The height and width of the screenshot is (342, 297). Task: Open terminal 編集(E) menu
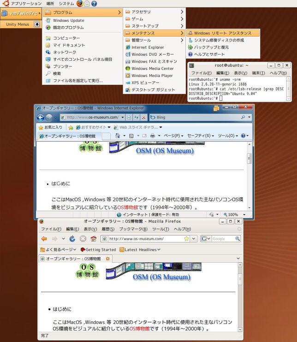pyautogui.click(x=223, y=73)
